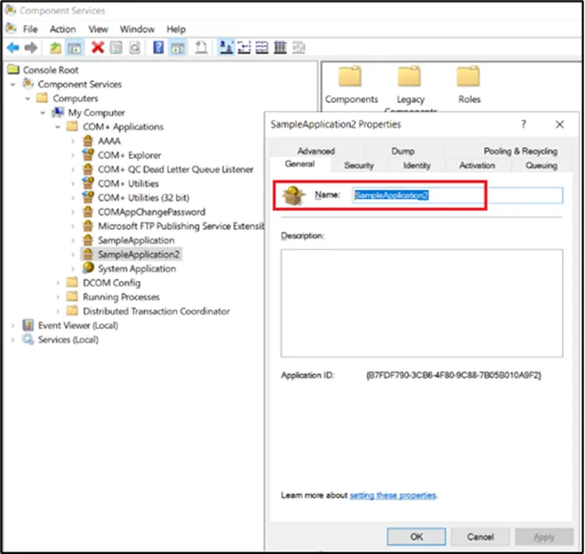Switch to the Security tab
Screen dimensions: 585x554
click(359, 165)
